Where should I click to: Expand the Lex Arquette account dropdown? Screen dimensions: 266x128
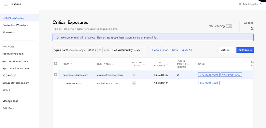coord(261,4)
